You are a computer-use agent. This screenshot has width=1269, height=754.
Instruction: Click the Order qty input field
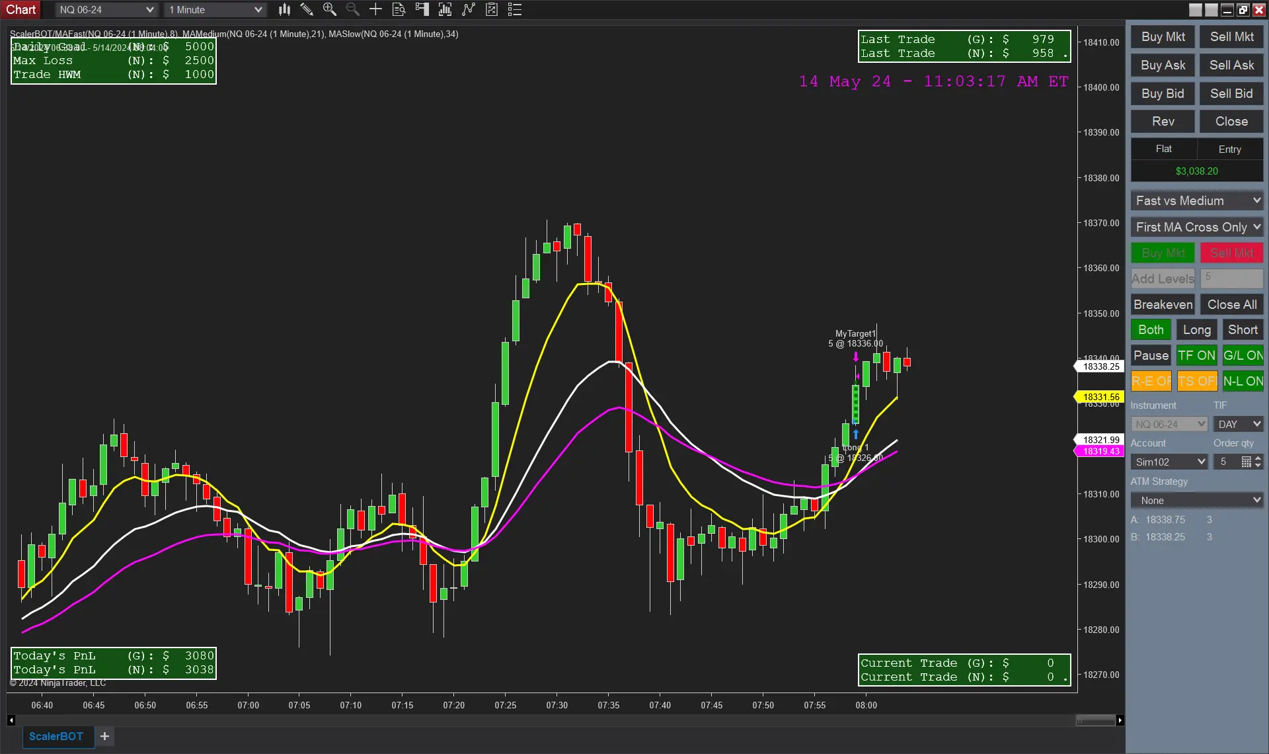(x=1226, y=462)
